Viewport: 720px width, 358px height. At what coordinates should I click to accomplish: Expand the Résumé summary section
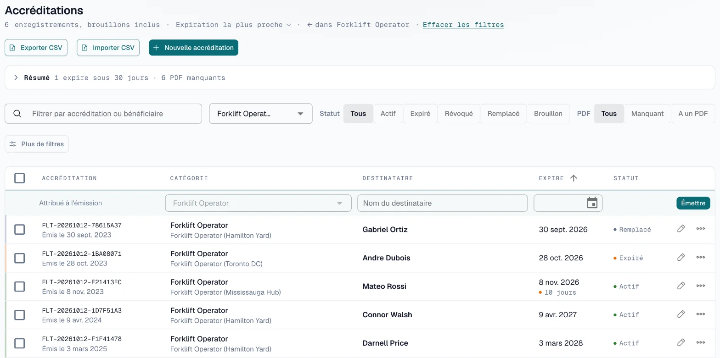click(16, 78)
